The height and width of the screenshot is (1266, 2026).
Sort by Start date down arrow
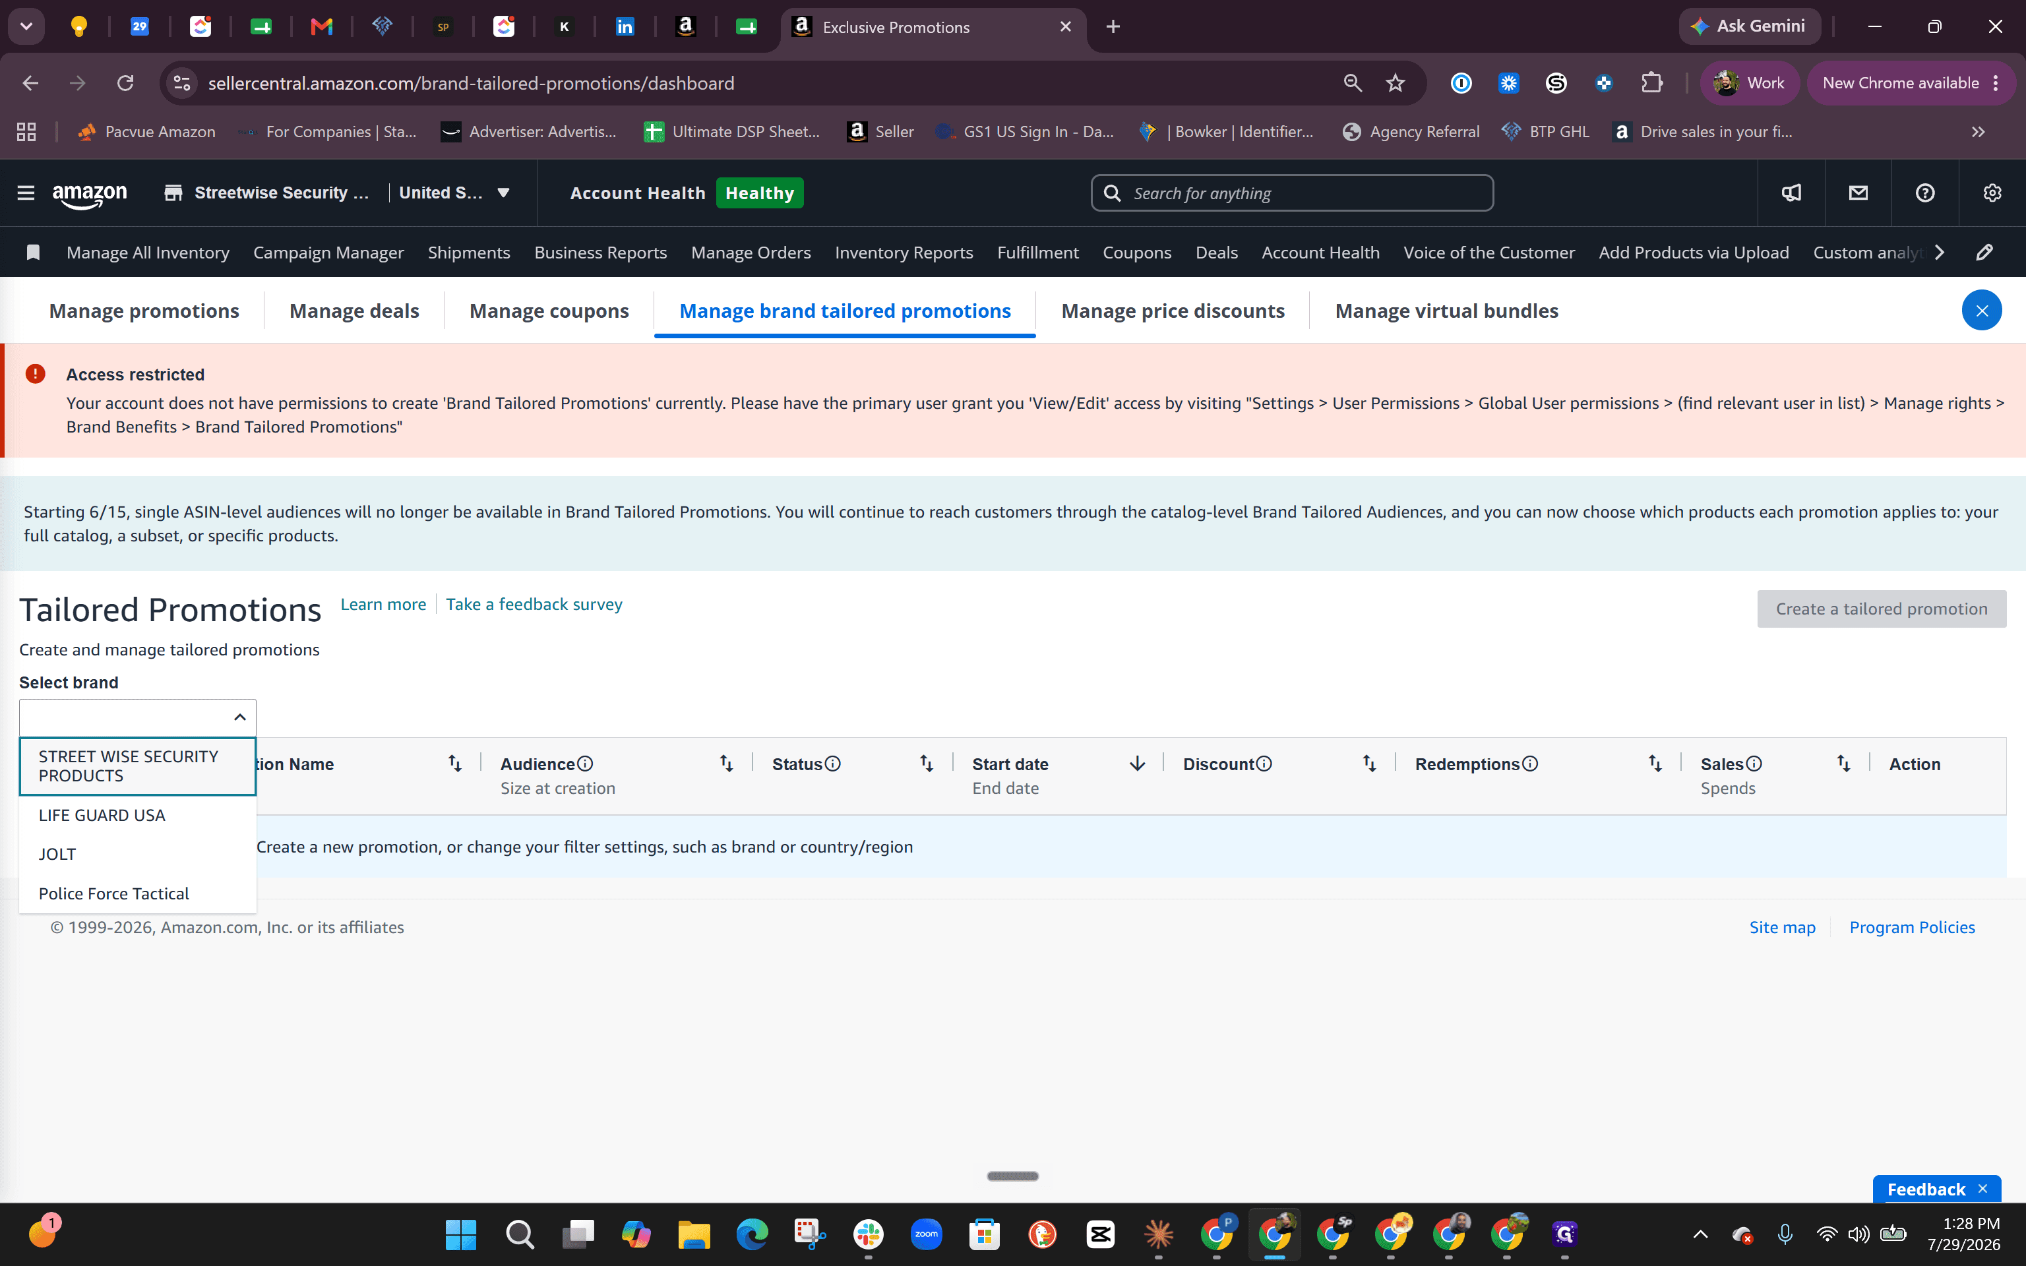1137,763
